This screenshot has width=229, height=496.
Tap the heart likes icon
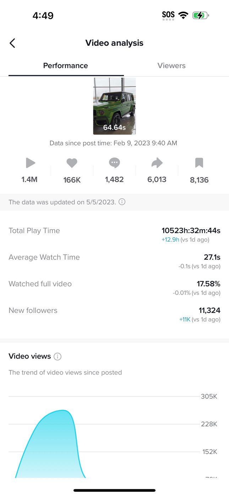click(x=72, y=163)
